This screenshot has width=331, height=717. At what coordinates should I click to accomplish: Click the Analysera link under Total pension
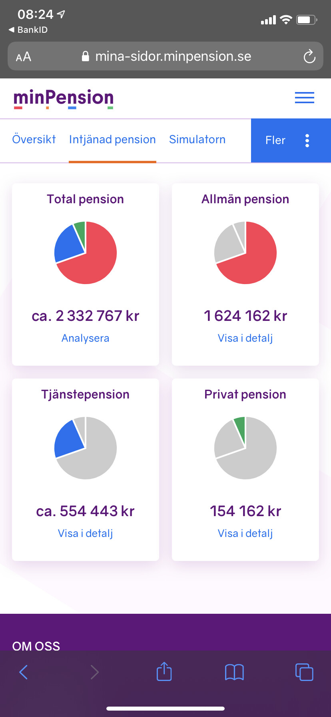(85, 338)
